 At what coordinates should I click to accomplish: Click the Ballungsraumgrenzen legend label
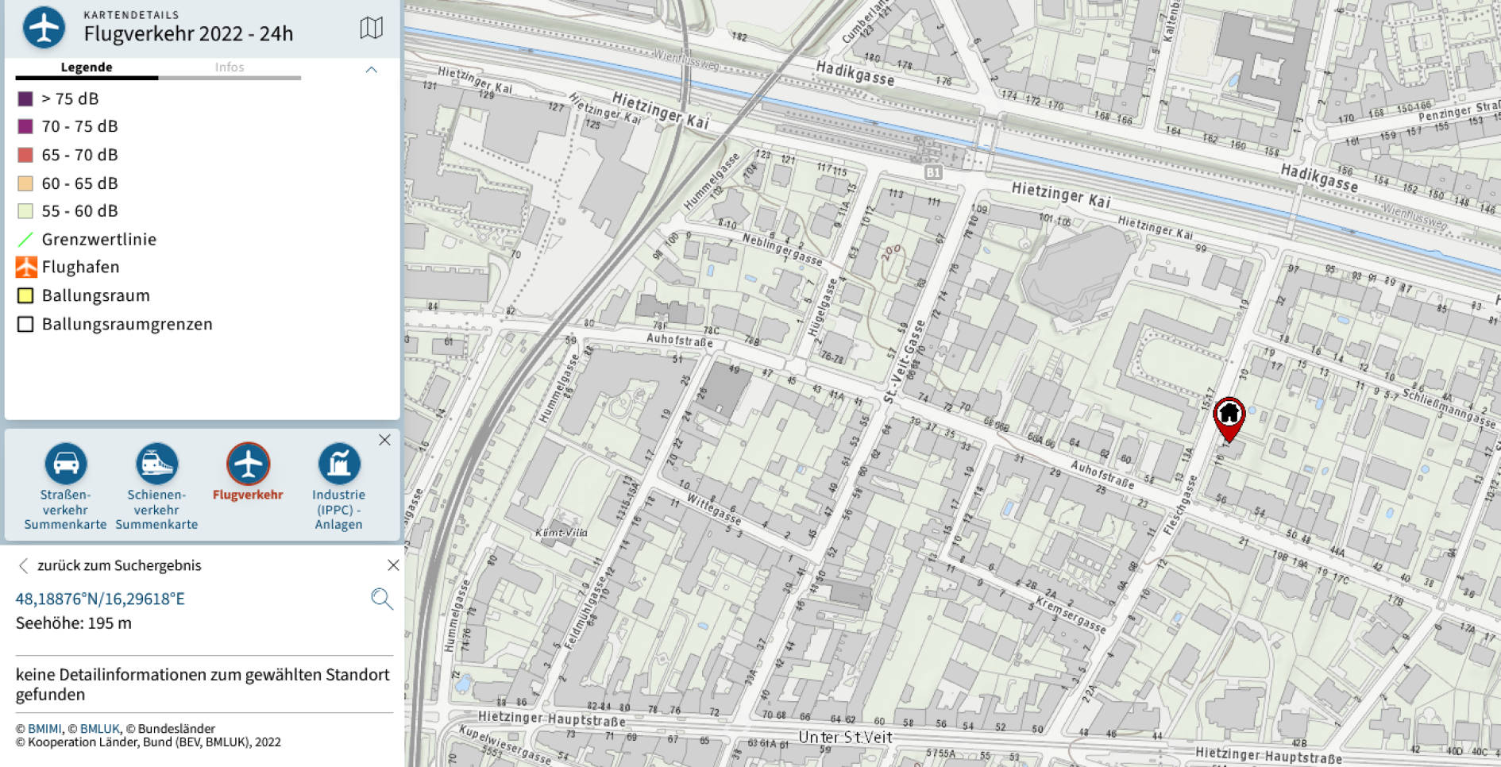point(127,324)
